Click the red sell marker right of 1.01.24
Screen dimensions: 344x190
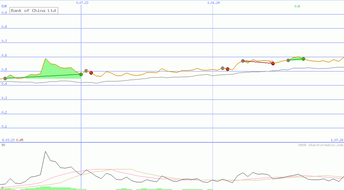(227, 69)
